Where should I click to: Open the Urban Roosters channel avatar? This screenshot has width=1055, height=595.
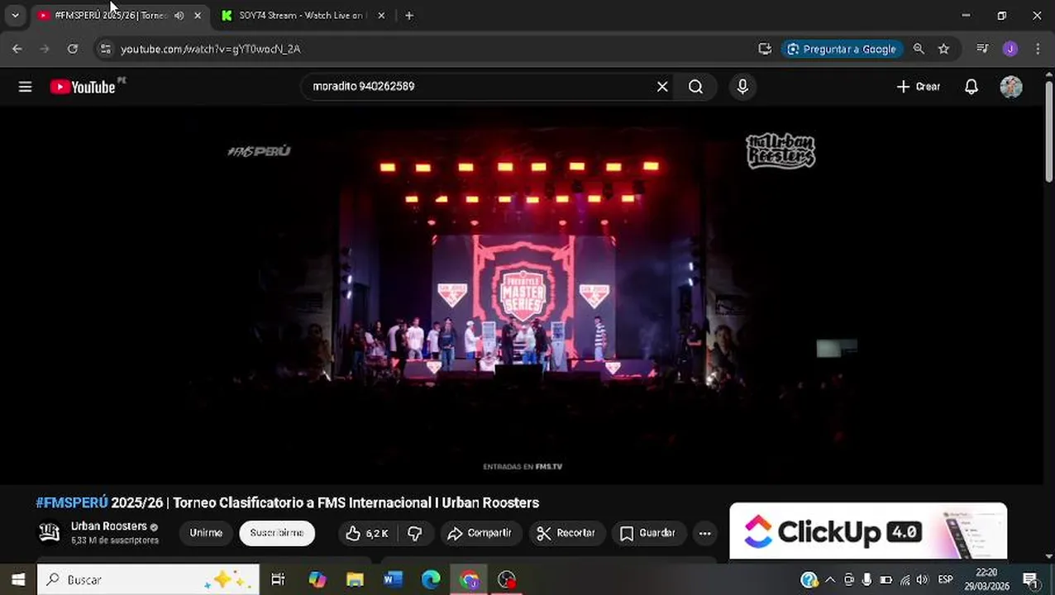[50, 533]
